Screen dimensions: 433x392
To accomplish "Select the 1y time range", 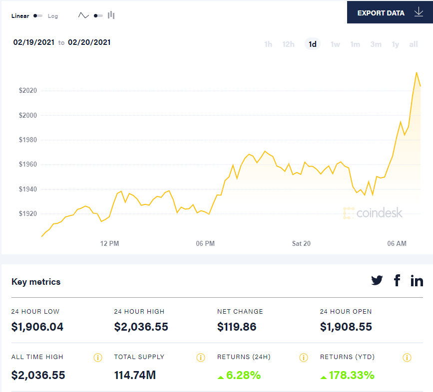I will [x=395, y=44].
